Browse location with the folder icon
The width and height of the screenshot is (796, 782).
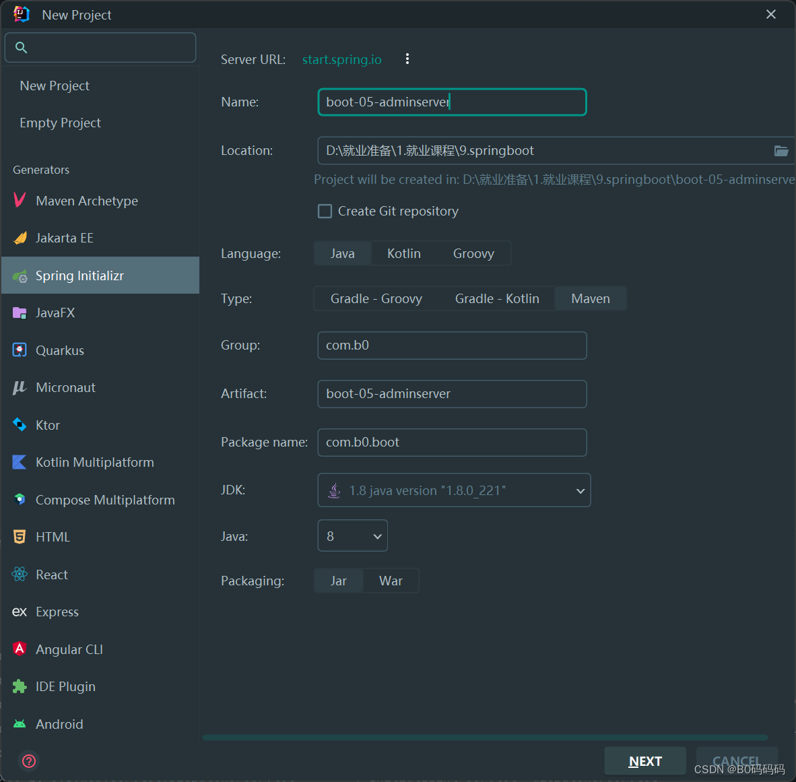point(781,151)
